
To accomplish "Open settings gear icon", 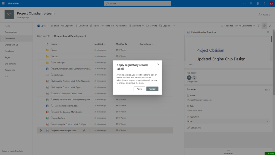I will [258, 4].
